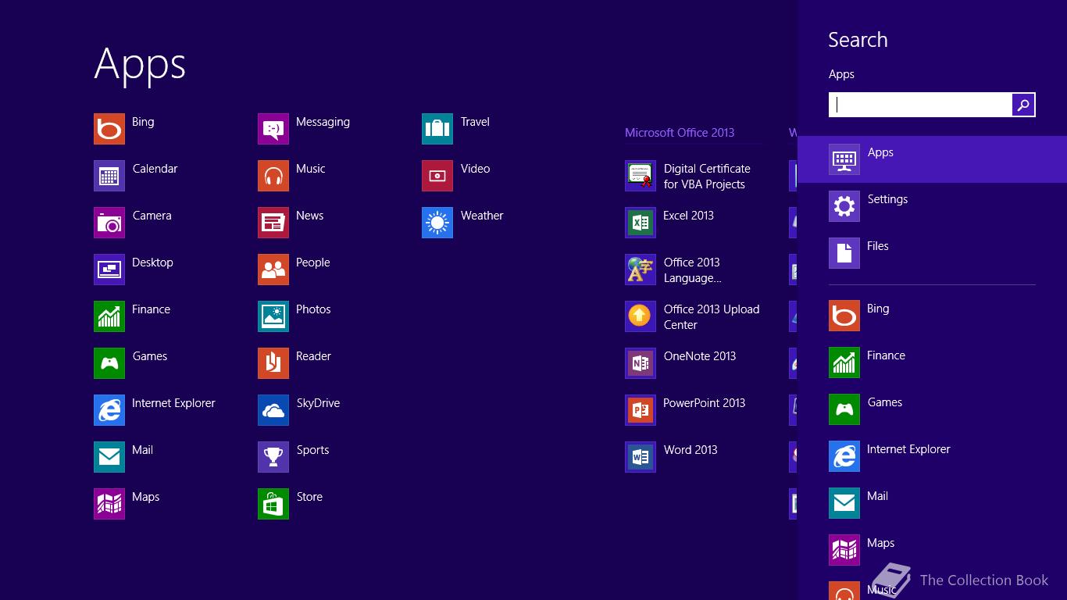Open Digital Certificate for VBA Projects

(641, 176)
